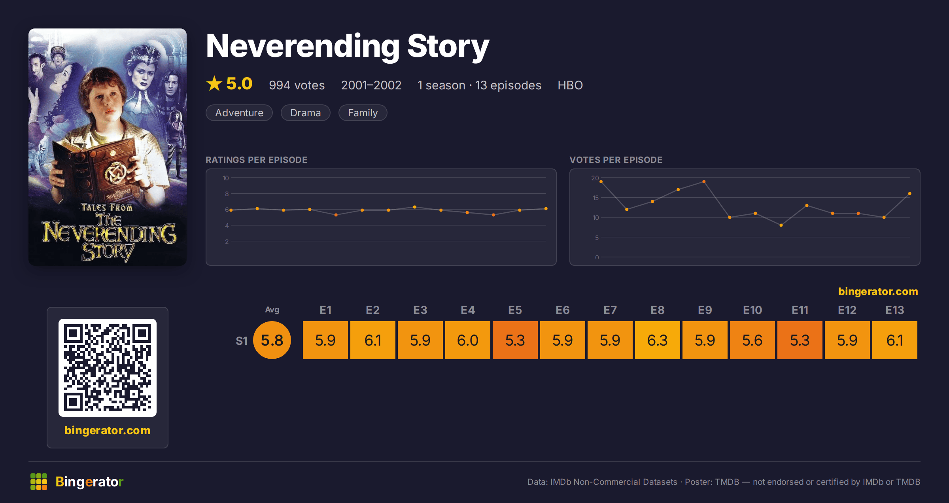The image size is (949, 503).
Task: Click the E4 column header
Action: (x=468, y=310)
